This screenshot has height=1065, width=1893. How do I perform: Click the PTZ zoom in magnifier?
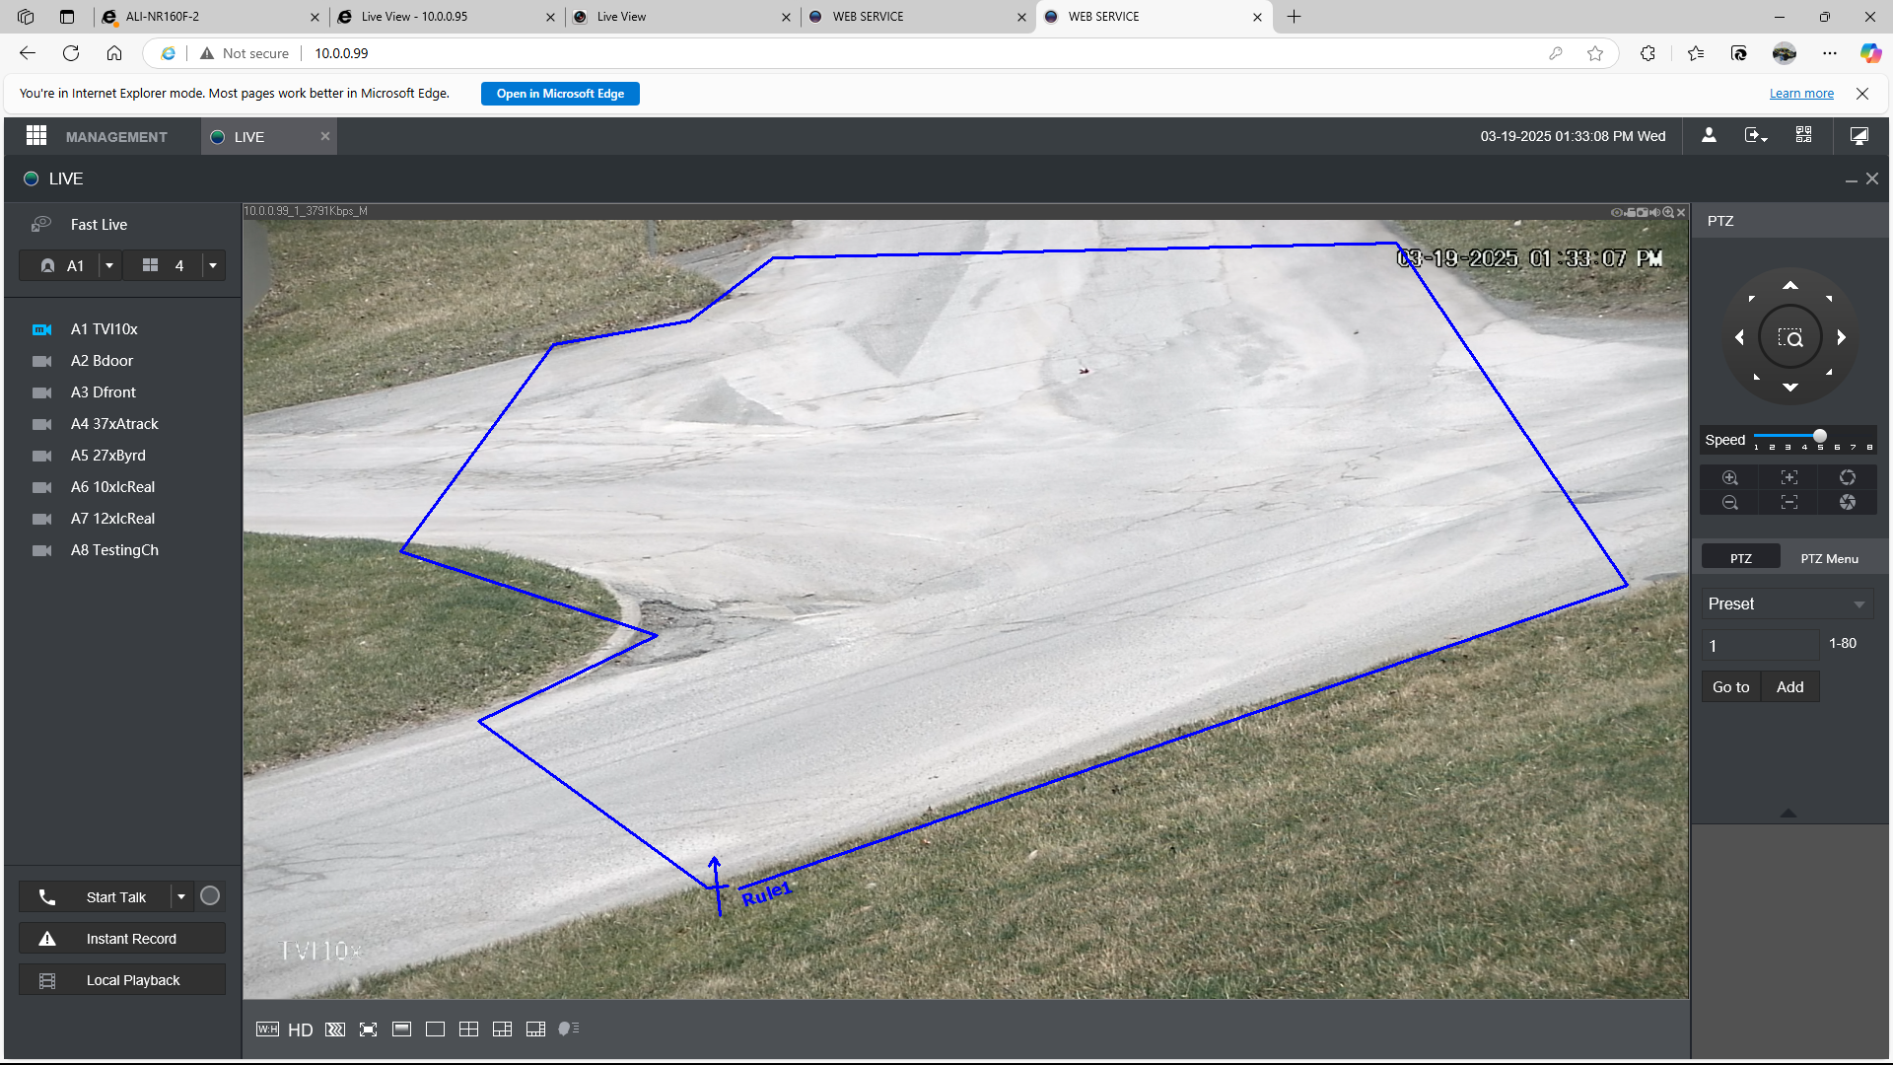tap(1730, 477)
